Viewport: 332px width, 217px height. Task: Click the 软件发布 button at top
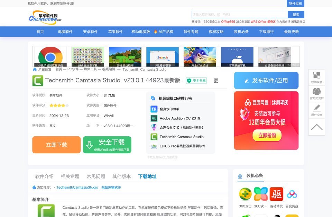[295, 3]
